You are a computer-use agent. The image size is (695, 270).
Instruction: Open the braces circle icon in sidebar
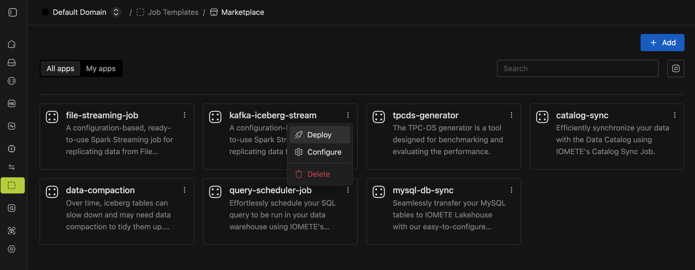pyautogui.click(x=12, y=81)
